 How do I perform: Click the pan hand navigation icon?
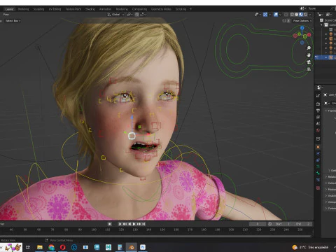pyautogui.click(x=309, y=55)
